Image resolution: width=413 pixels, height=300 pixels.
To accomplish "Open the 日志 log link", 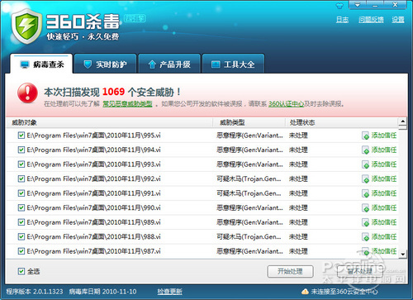I will 342,20.
